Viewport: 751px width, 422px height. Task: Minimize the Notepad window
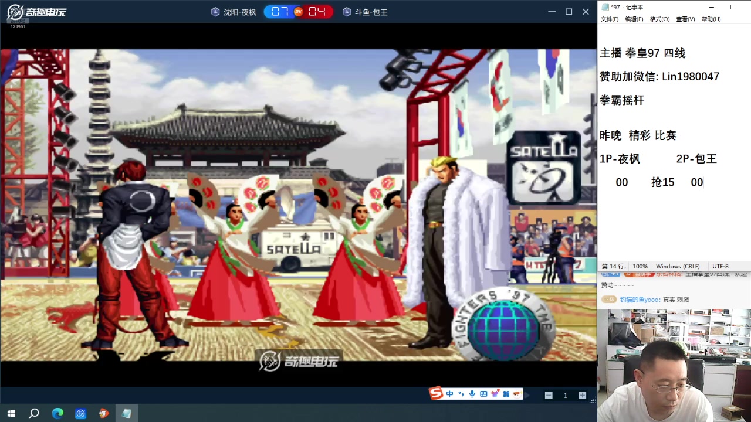711,7
